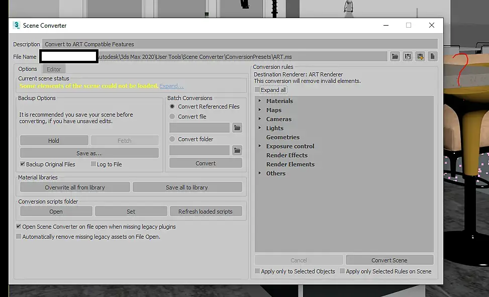Expand the Others rule group
The image size is (489, 297).
(259, 173)
